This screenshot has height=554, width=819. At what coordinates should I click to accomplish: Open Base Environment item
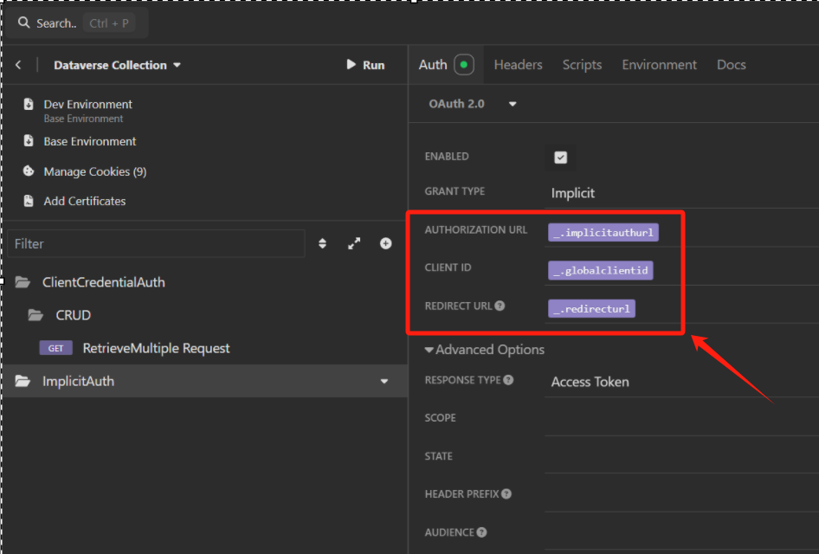point(90,141)
